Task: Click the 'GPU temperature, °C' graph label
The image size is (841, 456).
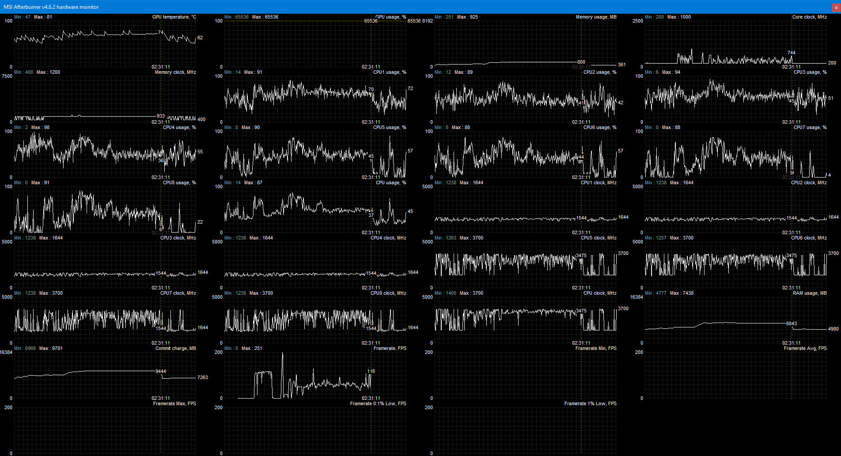Action: 174,17
